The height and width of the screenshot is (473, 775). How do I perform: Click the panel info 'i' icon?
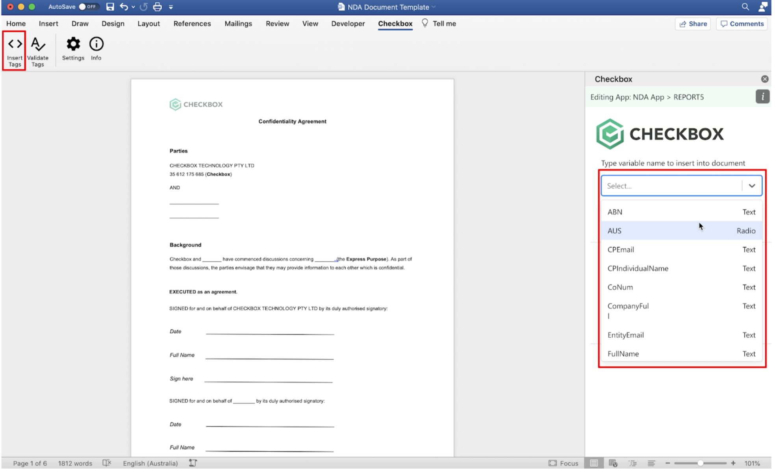point(762,97)
